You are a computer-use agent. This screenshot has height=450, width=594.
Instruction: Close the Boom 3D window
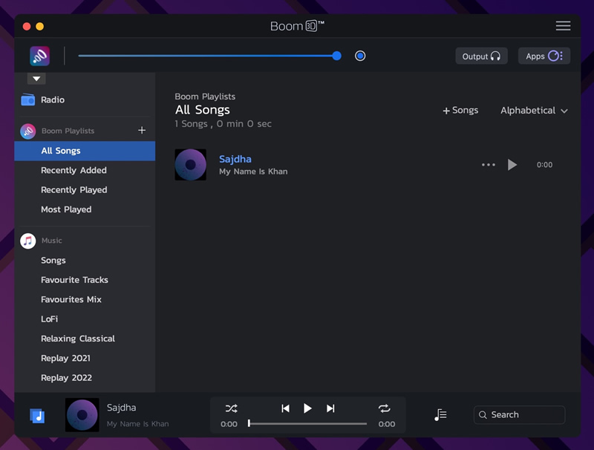(27, 26)
